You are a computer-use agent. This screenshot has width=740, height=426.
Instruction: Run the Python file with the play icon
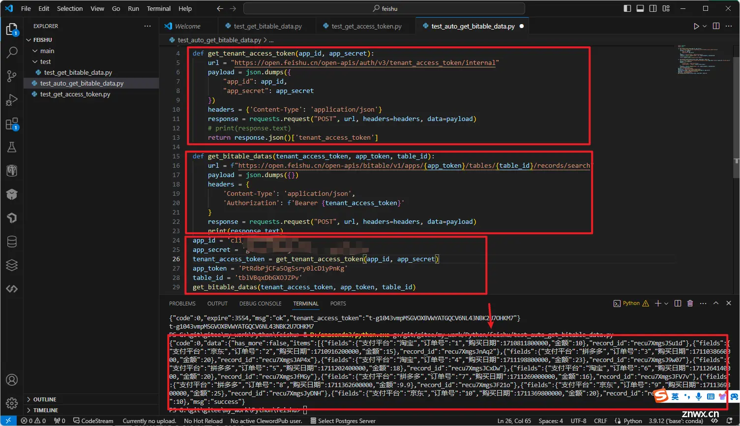click(x=696, y=26)
